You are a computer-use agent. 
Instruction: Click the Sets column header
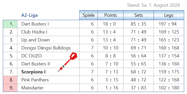[x=138, y=15]
